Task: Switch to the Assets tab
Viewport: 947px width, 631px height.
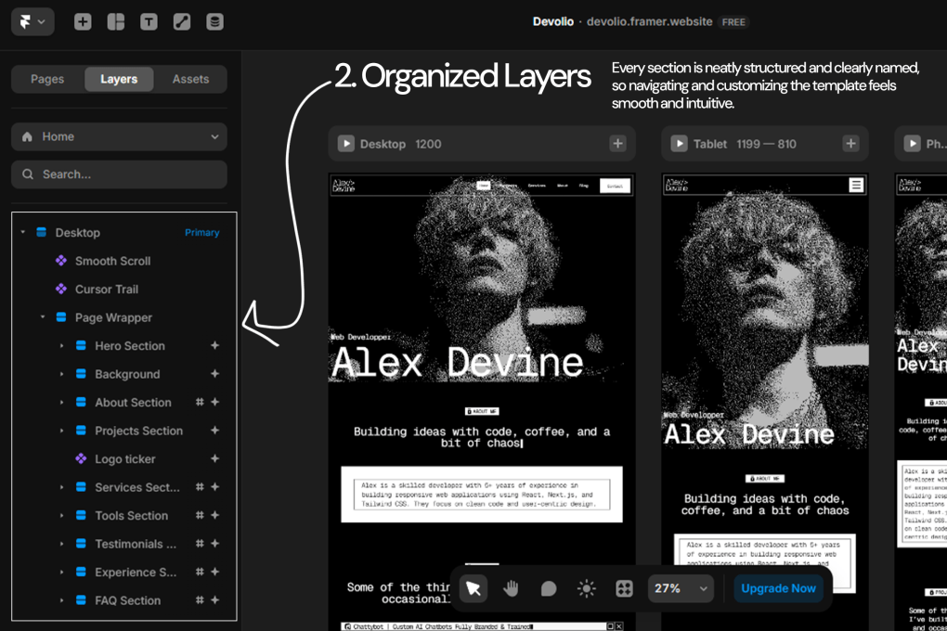Action: click(x=190, y=79)
